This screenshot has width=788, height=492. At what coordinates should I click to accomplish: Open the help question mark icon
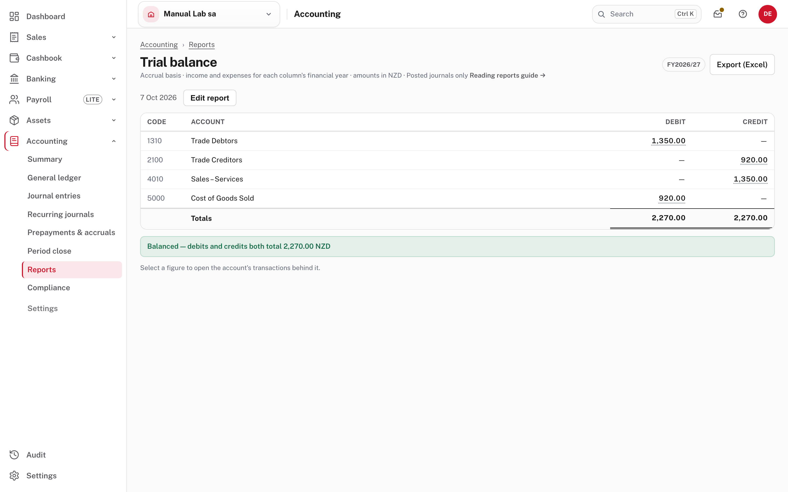click(743, 14)
